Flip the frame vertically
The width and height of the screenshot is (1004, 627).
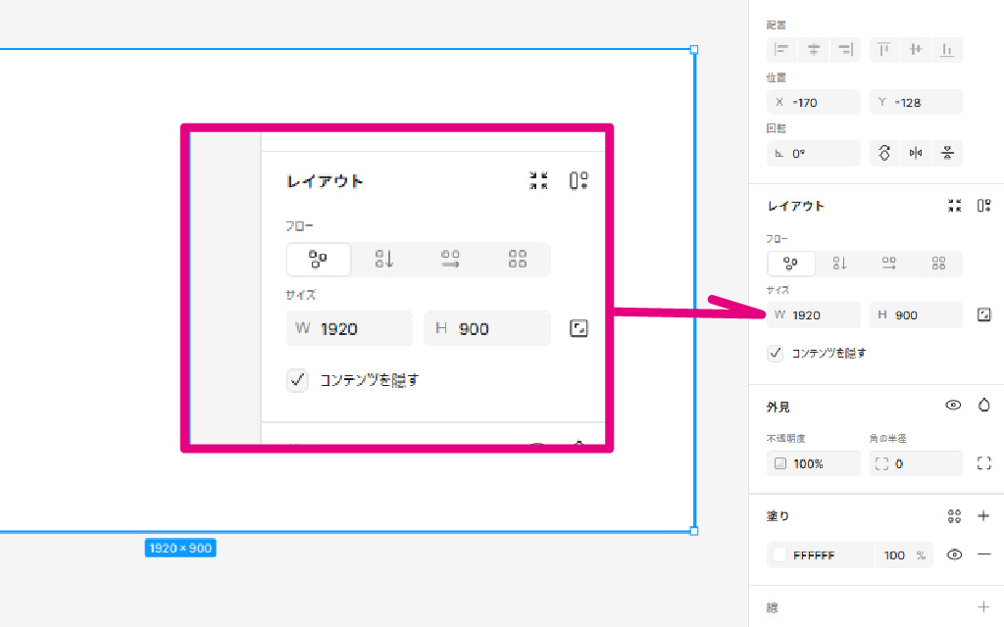[947, 153]
